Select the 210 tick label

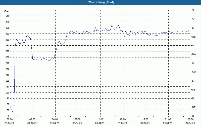coord(8,75)
